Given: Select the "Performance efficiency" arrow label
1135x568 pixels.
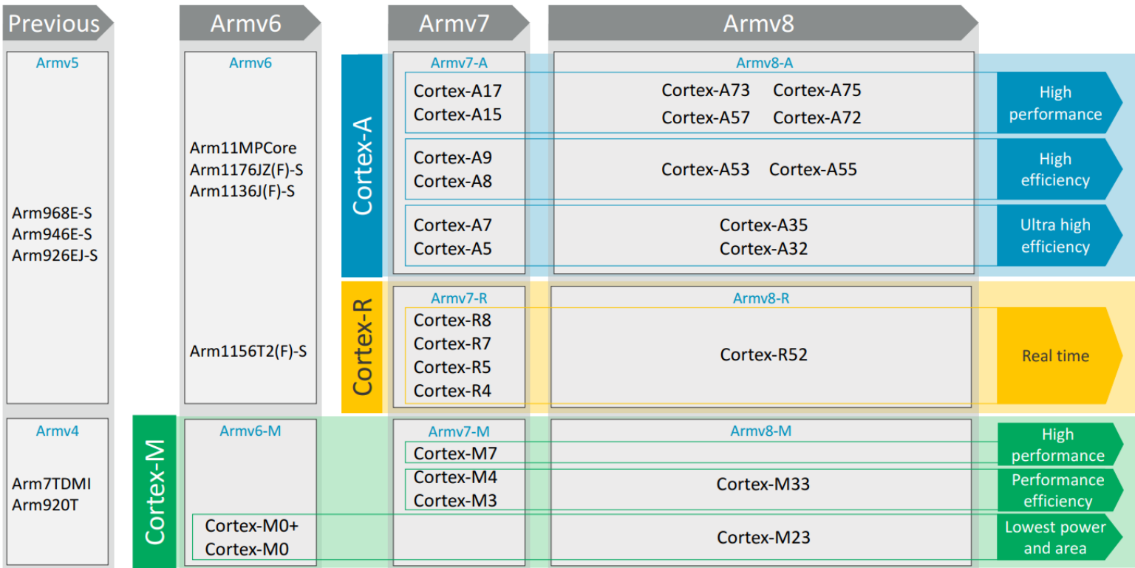Looking at the screenshot, I should click(x=1060, y=490).
